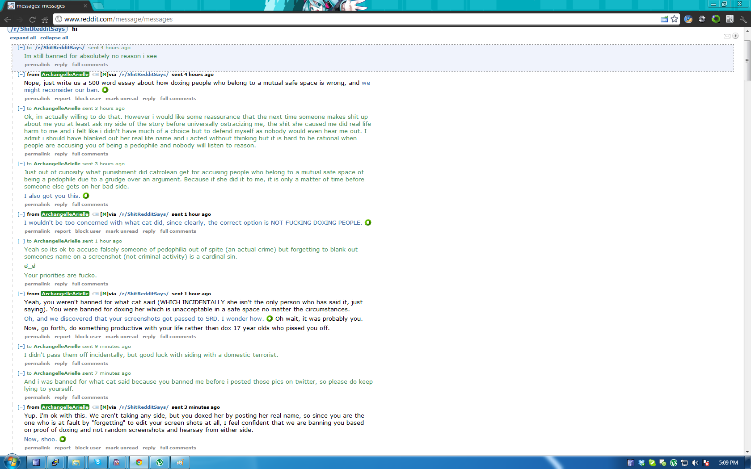
Task: Open Skype from the taskbar
Action: pos(97,462)
